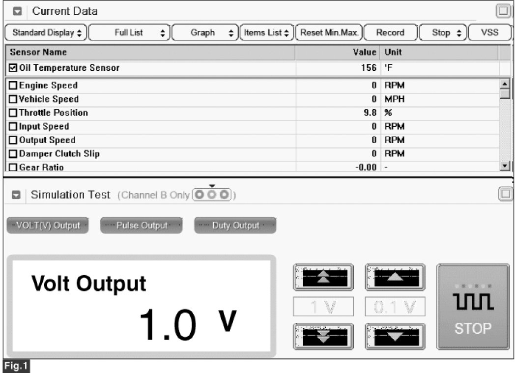The width and height of the screenshot is (516, 373).
Task: Collapse the Current Data panel
Action: tap(17, 11)
